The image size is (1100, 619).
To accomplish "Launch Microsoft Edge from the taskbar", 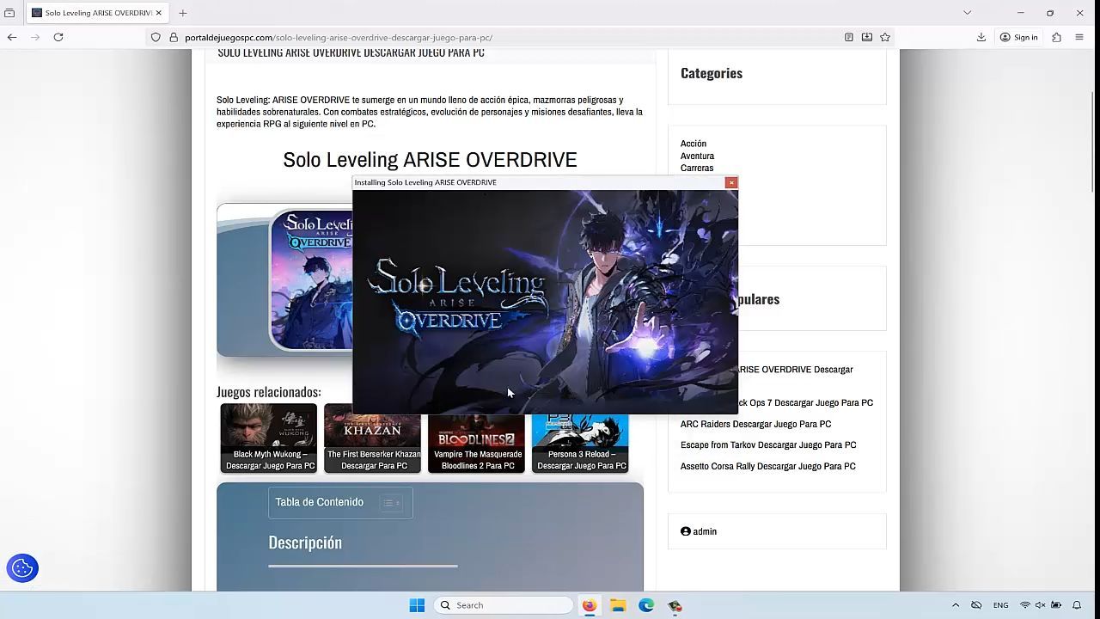I will [x=646, y=605].
